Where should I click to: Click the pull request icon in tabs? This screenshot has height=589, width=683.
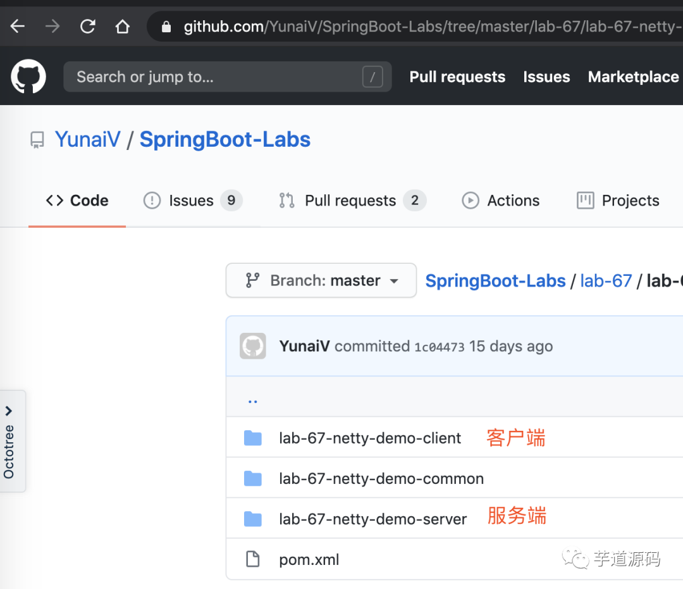pyautogui.click(x=286, y=201)
